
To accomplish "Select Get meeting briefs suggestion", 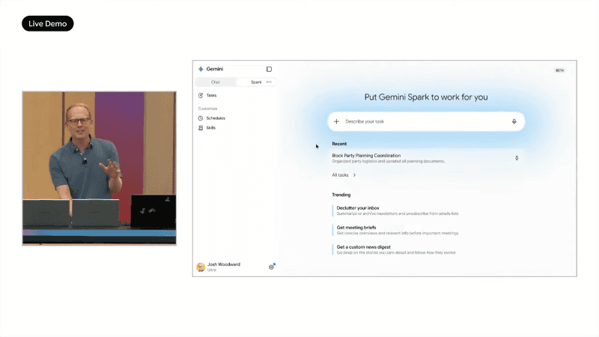I will pyautogui.click(x=395, y=230).
